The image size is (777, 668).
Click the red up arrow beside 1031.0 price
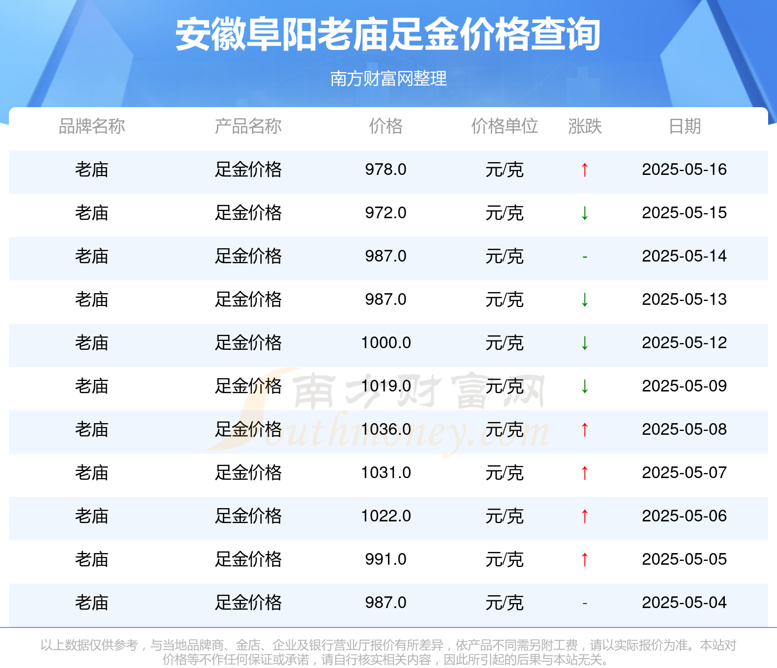click(584, 473)
